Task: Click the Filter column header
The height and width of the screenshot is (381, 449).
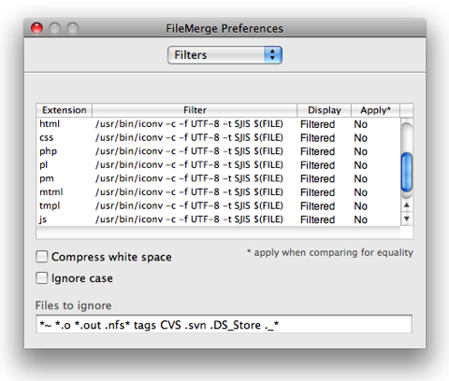Action: [195, 110]
